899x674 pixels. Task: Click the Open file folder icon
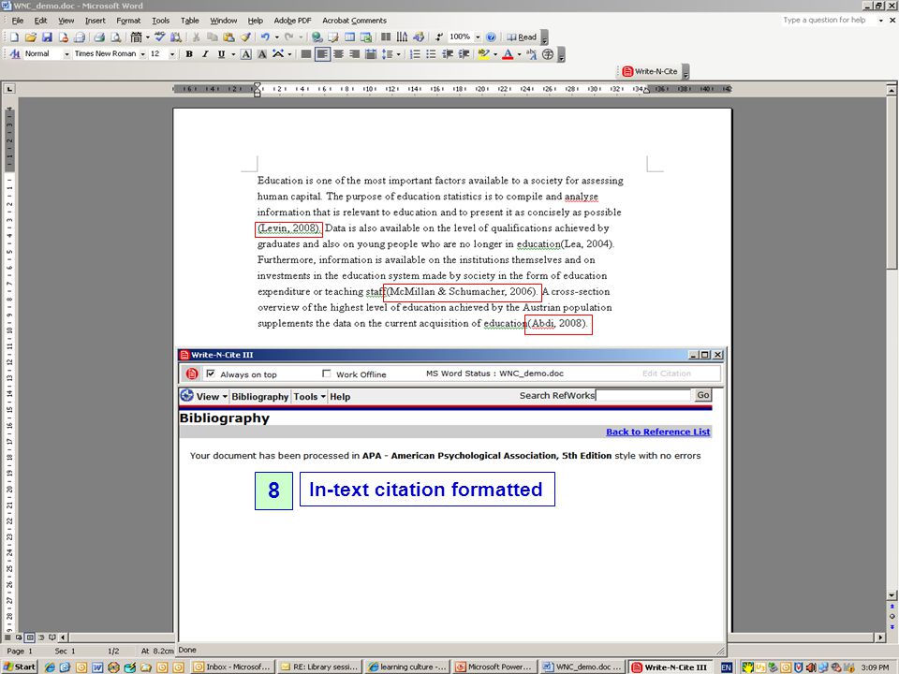[31, 37]
